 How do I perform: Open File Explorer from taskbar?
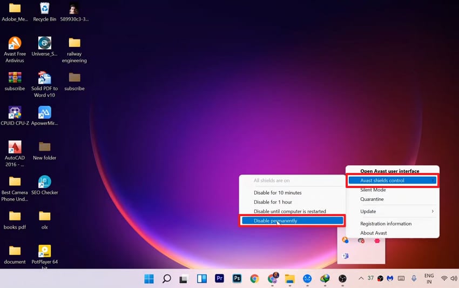click(x=290, y=279)
